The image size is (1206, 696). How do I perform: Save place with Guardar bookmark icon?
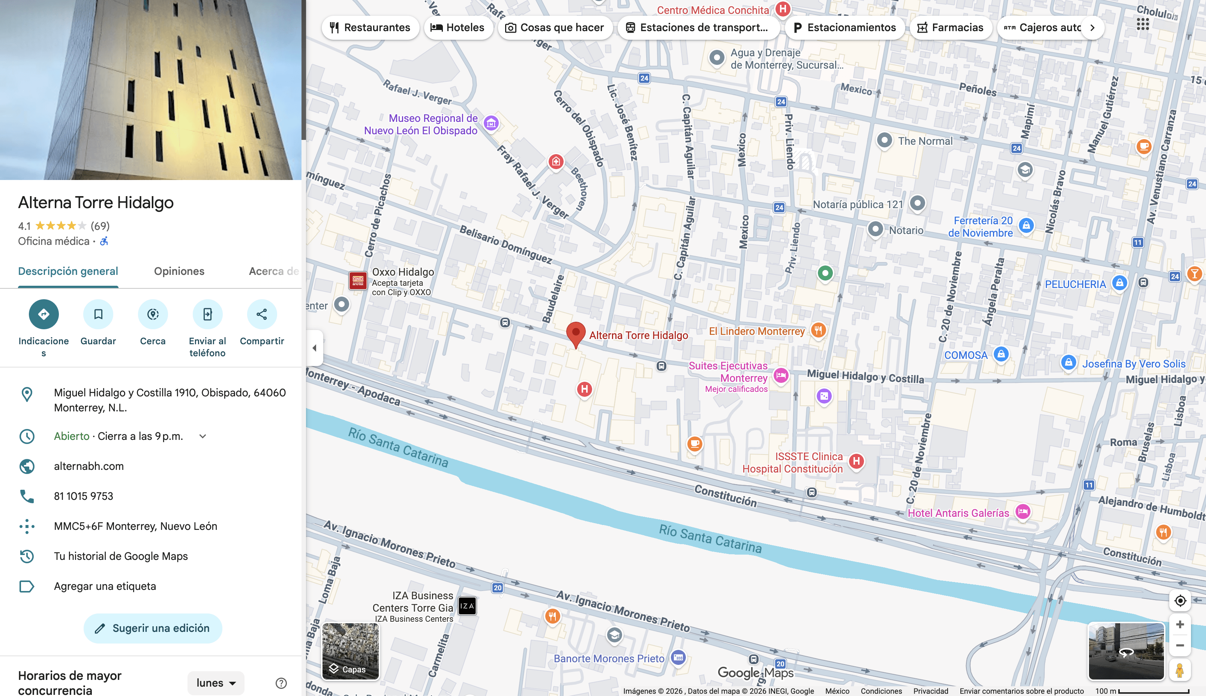pos(98,314)
